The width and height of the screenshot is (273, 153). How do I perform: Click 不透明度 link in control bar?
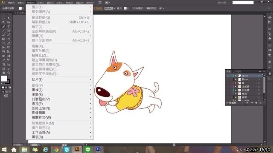pos(98,8)
